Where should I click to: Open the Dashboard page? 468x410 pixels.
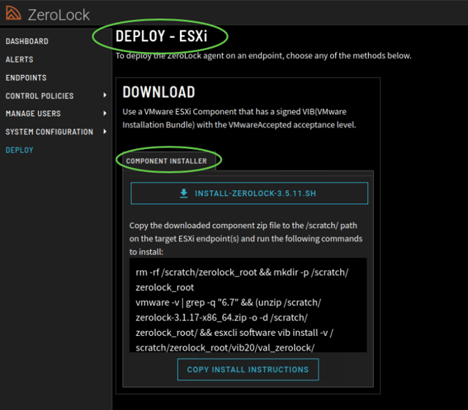(27, 41)
